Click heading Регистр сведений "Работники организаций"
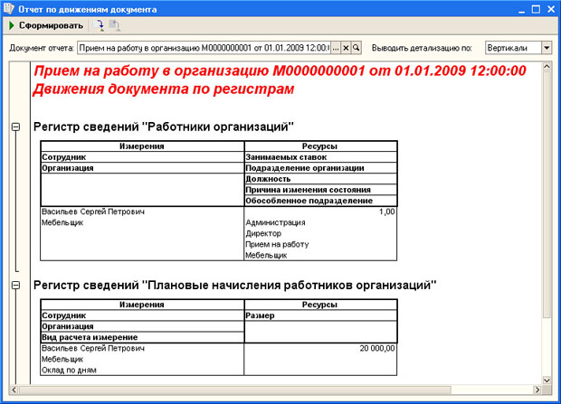 pos(164,127)
